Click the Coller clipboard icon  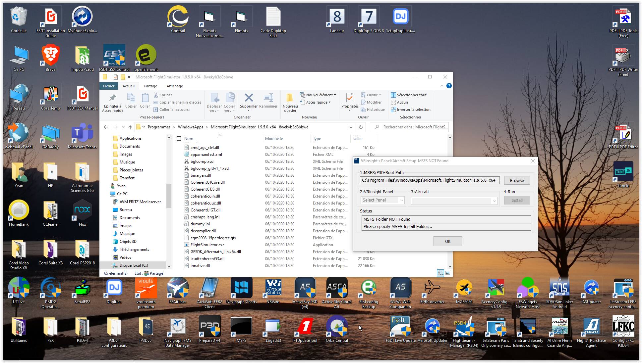pos(145,98)
